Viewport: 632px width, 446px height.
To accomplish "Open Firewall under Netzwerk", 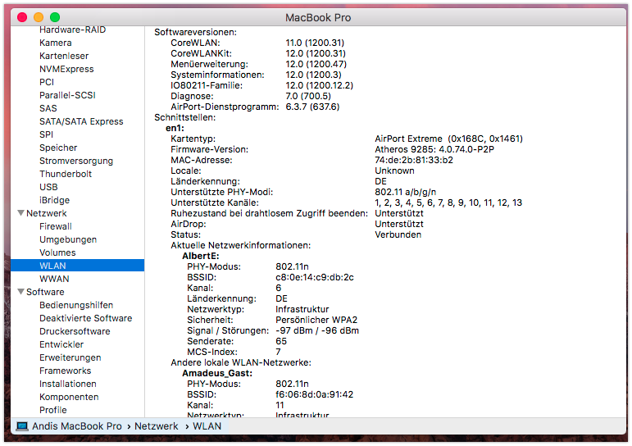I will point(56,226).
